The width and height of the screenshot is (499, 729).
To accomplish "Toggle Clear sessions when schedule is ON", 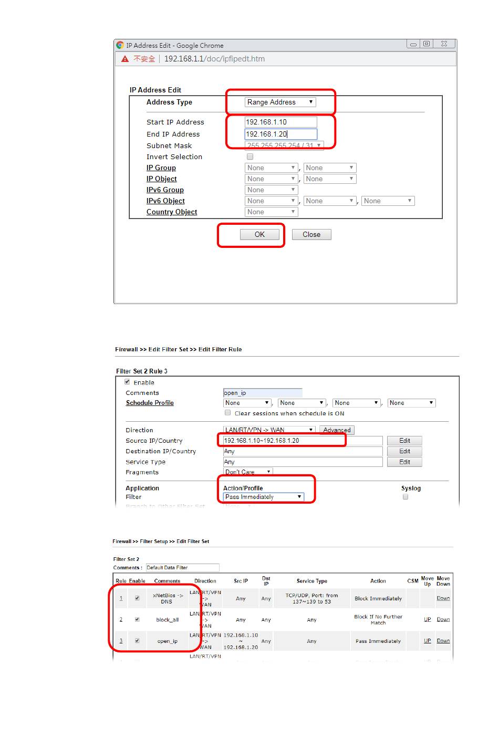I will (x=228, y=413).
